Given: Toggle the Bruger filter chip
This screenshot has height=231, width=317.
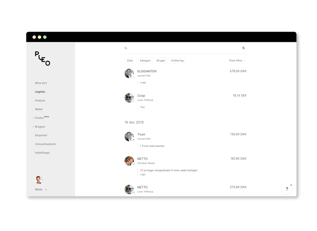Looking at the screenshot, I should click(x=161, y=60).
